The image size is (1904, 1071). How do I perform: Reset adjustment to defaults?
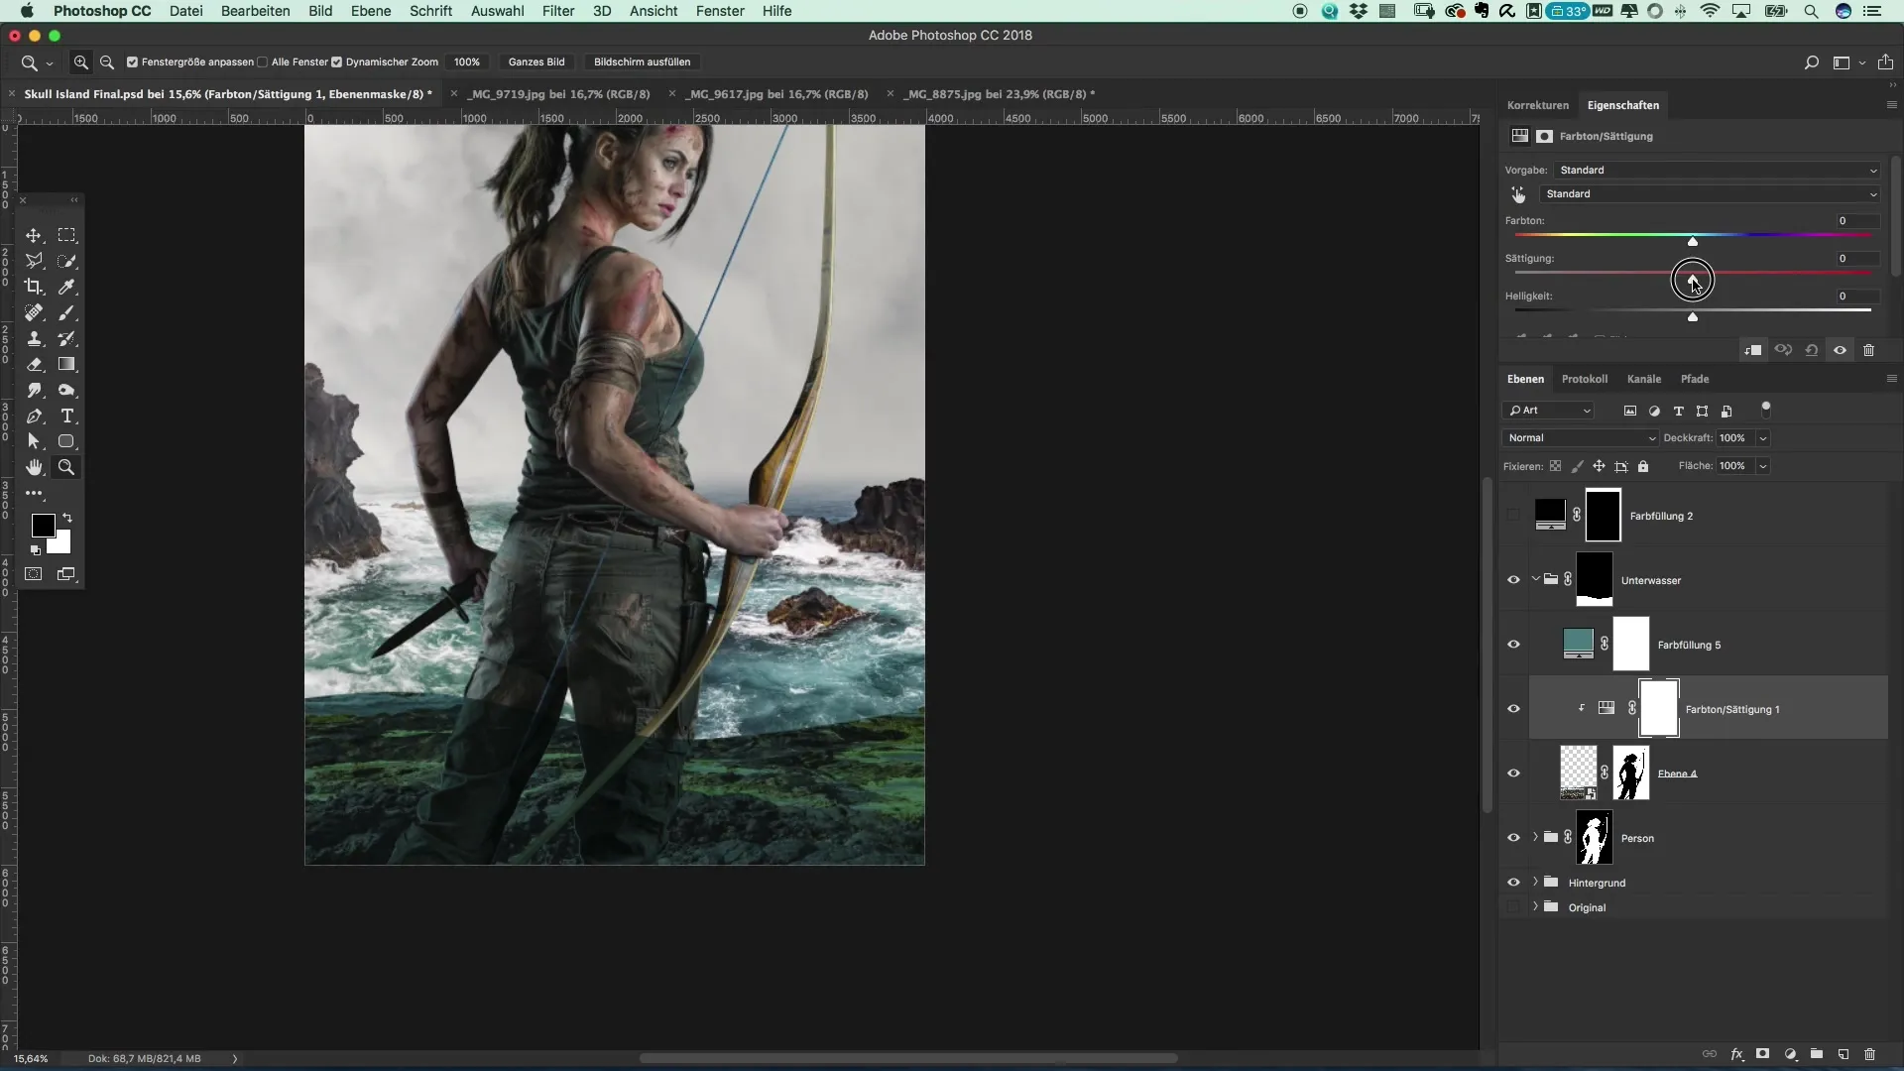[x=1812, y=350]
